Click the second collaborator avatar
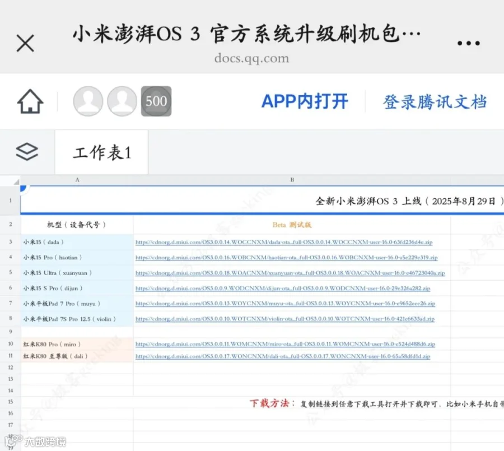Viewport: 504px width, 451px height. click(122, 101)
